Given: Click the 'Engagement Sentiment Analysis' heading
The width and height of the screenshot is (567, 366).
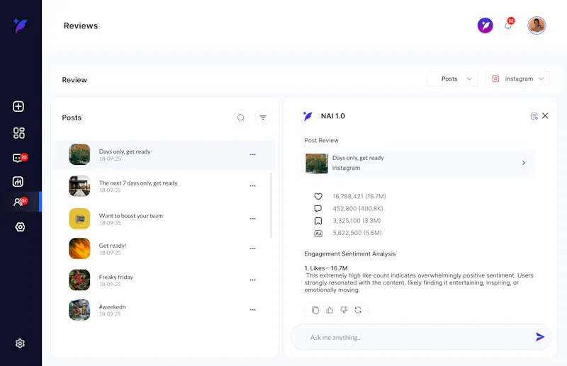Looking at the screenshot, I should click(x=350, y=254).
